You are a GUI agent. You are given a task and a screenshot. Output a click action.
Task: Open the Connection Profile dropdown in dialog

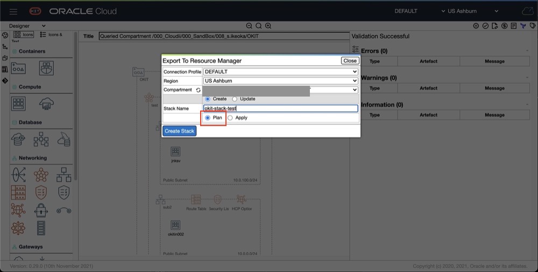(x=281, y=72)
